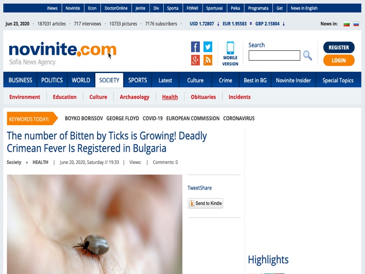Open the Mobile Version phone icon
The image size is (365, 274).
(230, 48)
